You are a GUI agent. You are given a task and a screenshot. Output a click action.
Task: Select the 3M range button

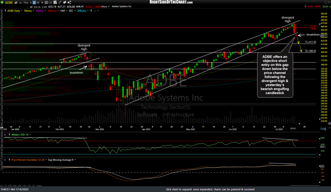pyautogui.click(x=19, y=186)
